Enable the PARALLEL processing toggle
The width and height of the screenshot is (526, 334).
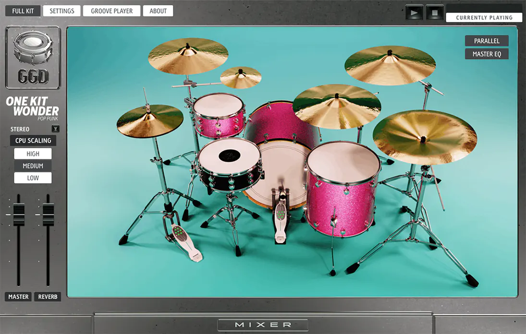[x=487, y=41]
